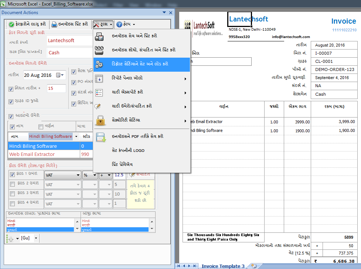The width and height of the screenshot is (361, 269).
Task: Click the find, edit and print invoice icon
Action: 99,50
